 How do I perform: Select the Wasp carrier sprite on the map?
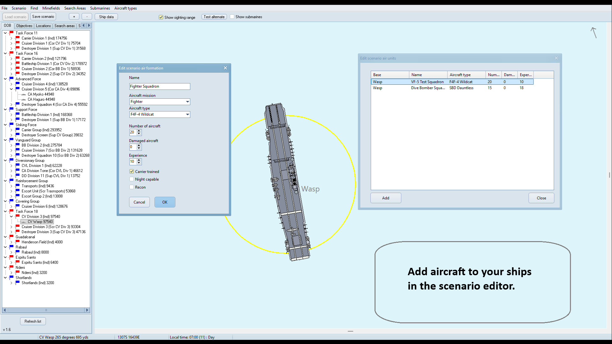[287, 182]
